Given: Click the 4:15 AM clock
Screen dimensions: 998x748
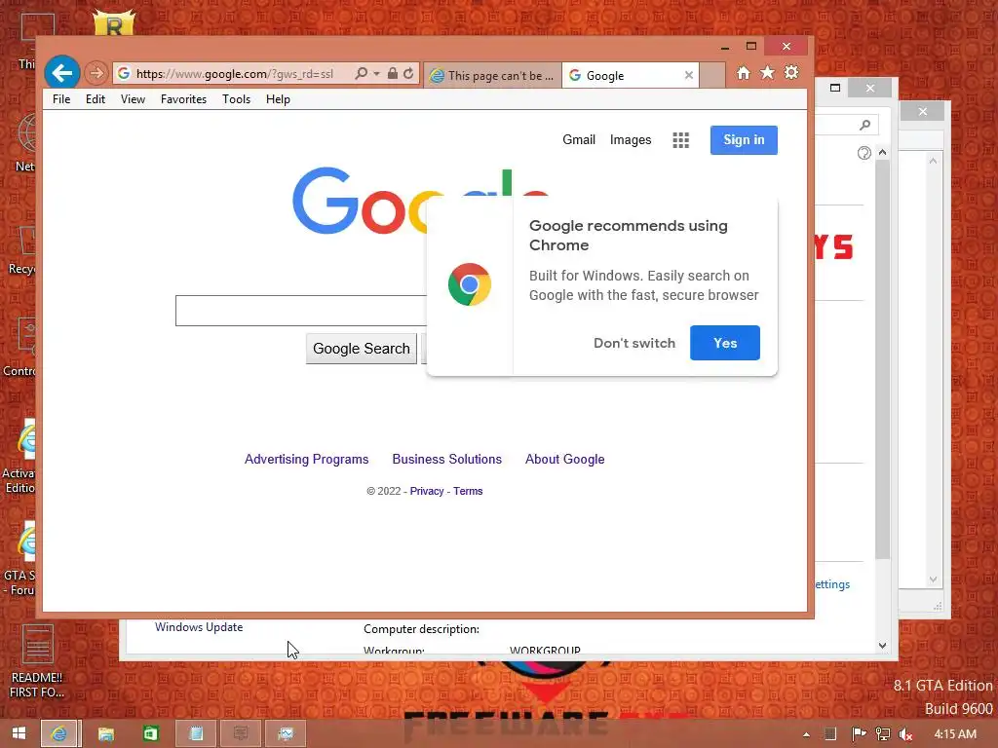Looking at the screenshot, I should point(955,734).
